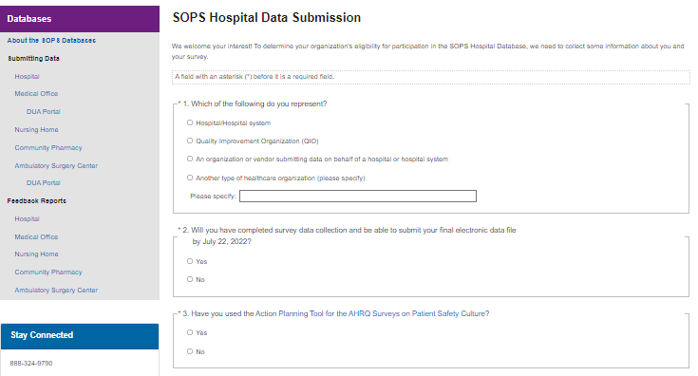
Task: Open Community Pharmacy under Submitting Data
Action: [48, 148]
